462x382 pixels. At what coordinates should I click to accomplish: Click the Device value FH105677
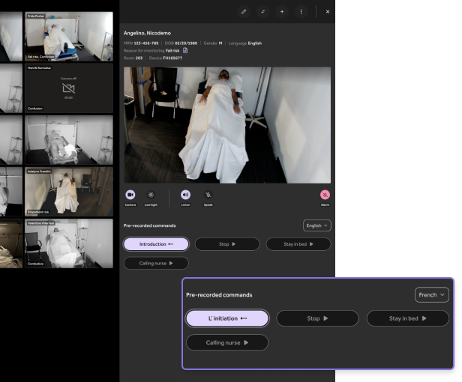point(172,58)
